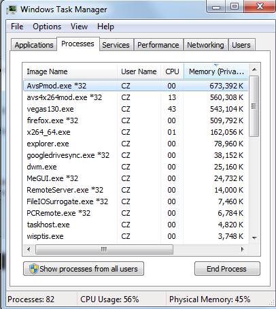
Task: Switch to the Networking tab
Action: click(x=205, y=45)
